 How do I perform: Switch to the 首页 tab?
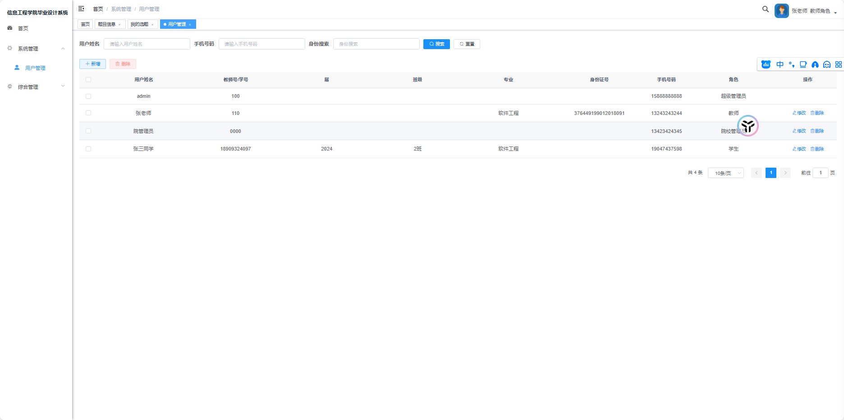pyautogui.click(x=85, y=24)
